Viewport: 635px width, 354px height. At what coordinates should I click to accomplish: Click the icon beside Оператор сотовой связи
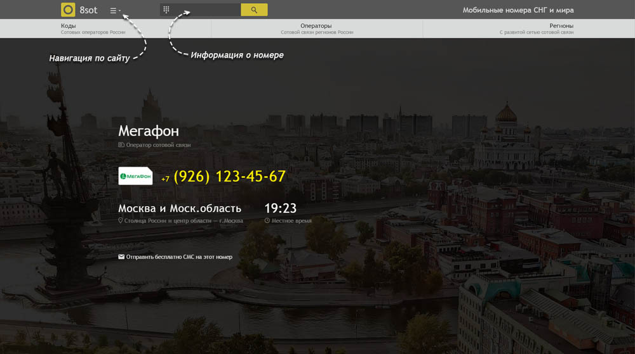pos(121,144)
